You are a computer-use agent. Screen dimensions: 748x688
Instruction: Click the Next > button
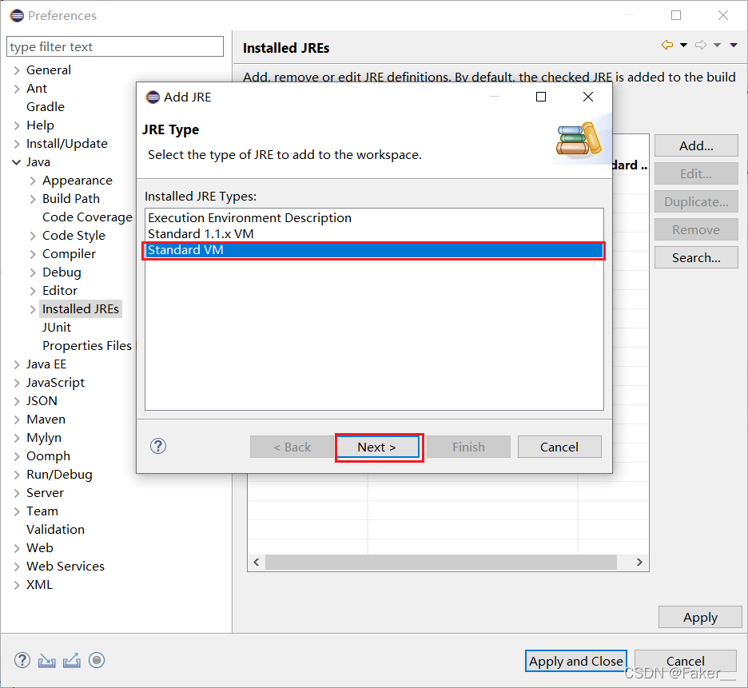tap(377, 447)
